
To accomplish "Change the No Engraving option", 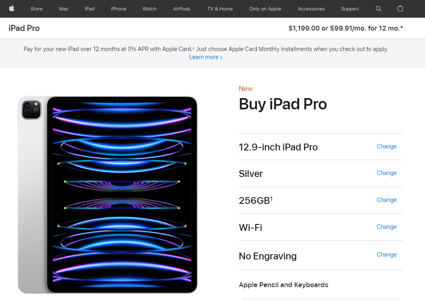I will (386, 255).
